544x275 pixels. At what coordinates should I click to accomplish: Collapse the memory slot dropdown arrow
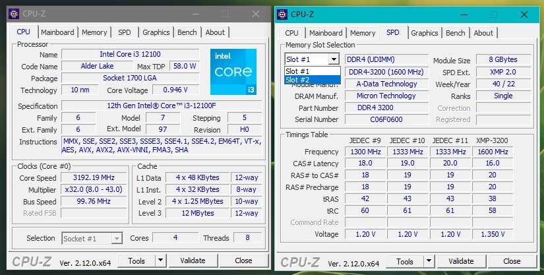pos(334,59)
